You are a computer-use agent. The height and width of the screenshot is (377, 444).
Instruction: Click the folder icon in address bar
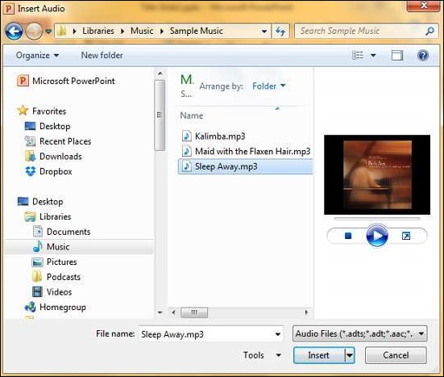[61, 31]
